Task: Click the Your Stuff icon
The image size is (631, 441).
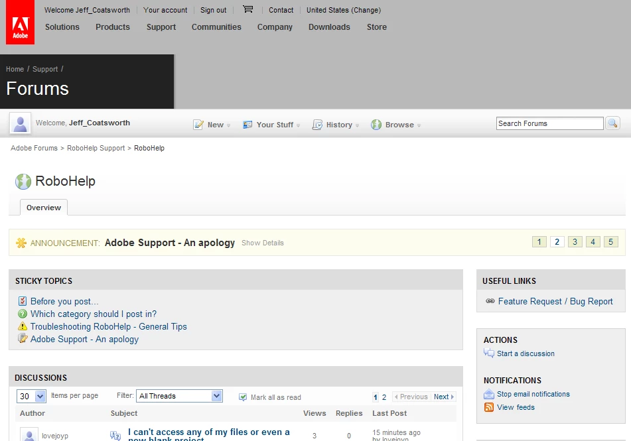Action: tap(247, 125)
